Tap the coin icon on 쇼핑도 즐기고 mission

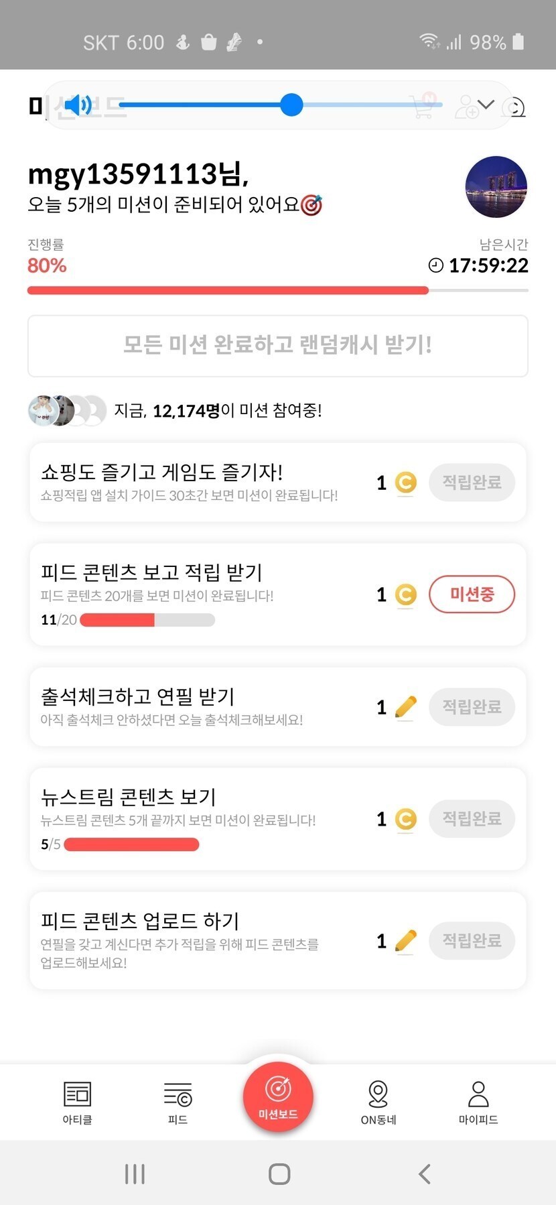tap(405, 482)
